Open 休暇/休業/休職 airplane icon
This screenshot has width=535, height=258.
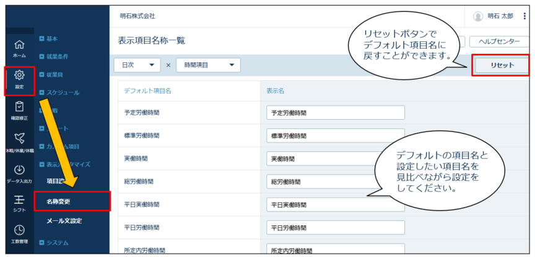tap(19, 138)
